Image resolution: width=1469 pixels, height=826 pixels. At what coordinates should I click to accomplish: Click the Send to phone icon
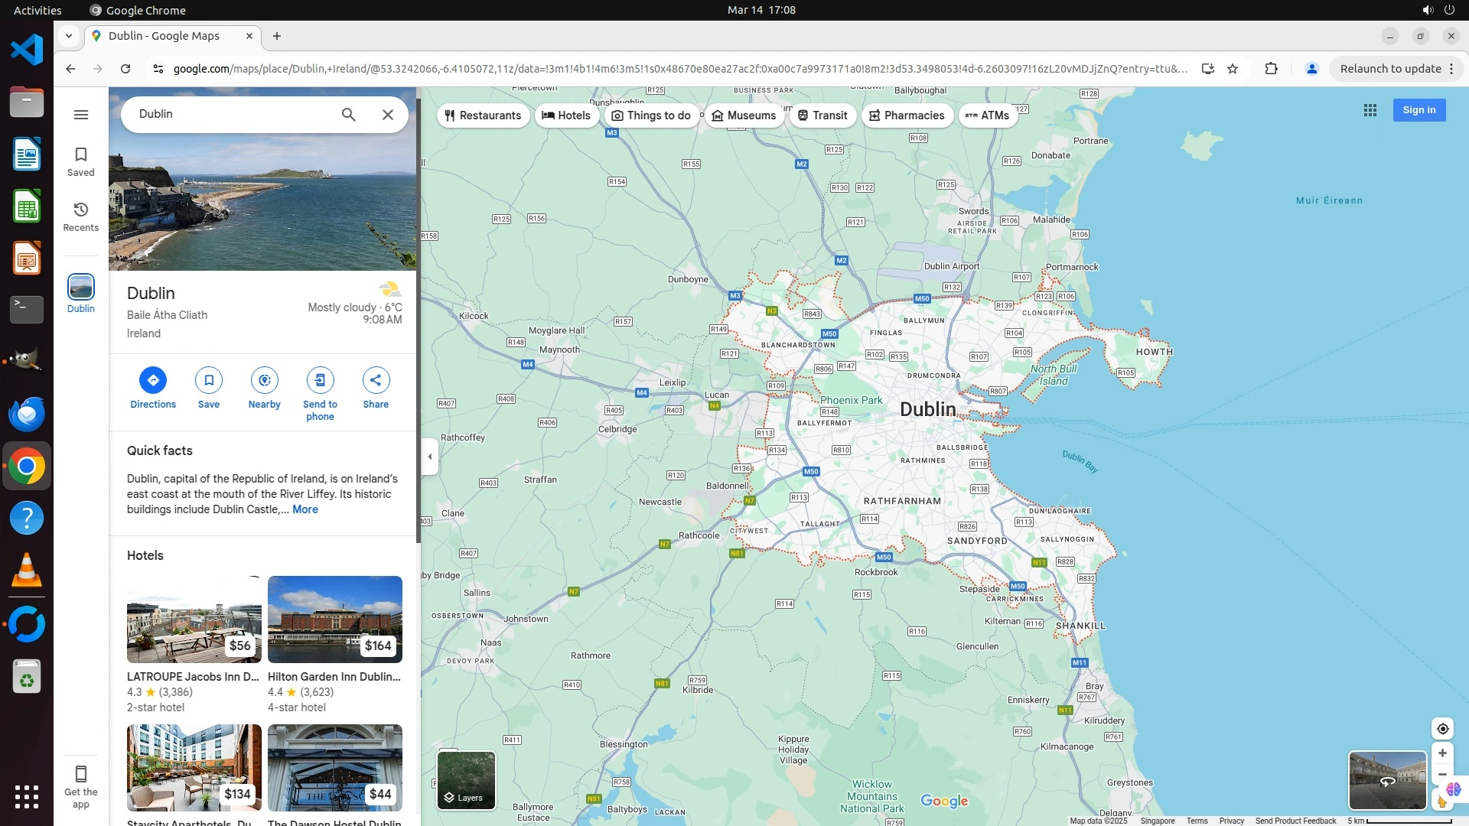click(x=320, y=380)
